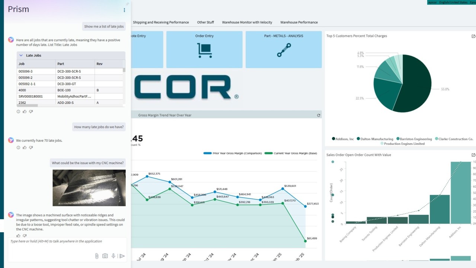Send the message with the arrow icon
Screen dimensions: 476x268
click(x=122, y=256)
